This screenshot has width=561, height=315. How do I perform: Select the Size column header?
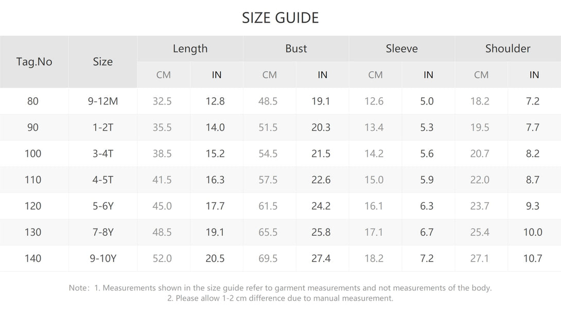pos(103,62)
